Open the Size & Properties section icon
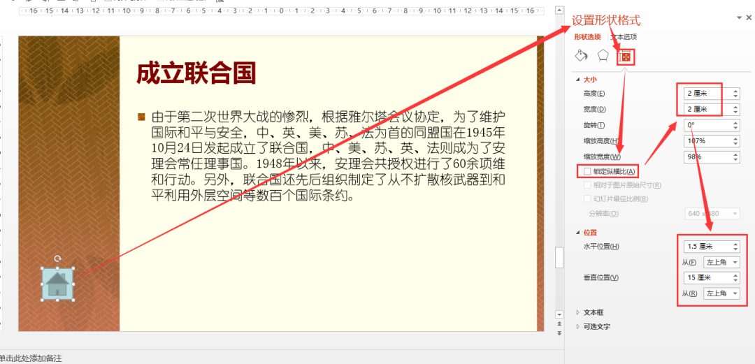 [x=626, y=57]
